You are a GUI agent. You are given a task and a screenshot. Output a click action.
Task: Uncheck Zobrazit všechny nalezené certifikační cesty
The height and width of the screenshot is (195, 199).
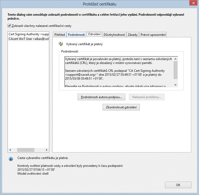[x=9, y=26]
